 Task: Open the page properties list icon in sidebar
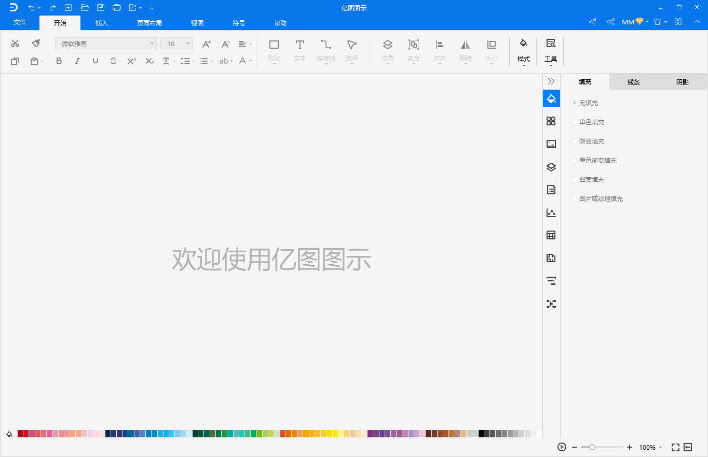(x=551, y=190)
